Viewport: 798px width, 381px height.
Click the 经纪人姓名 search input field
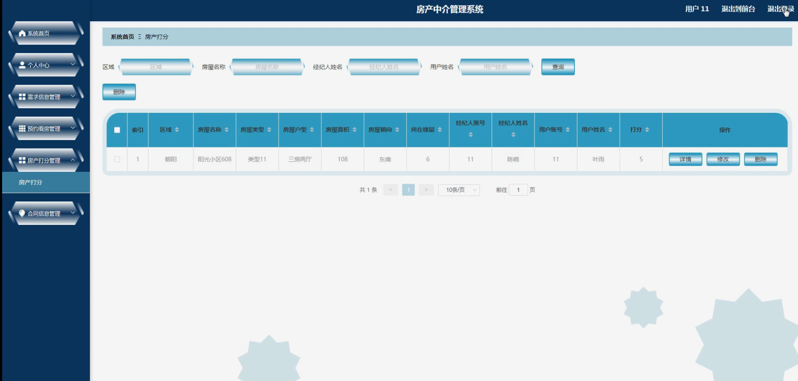[384, 67]
